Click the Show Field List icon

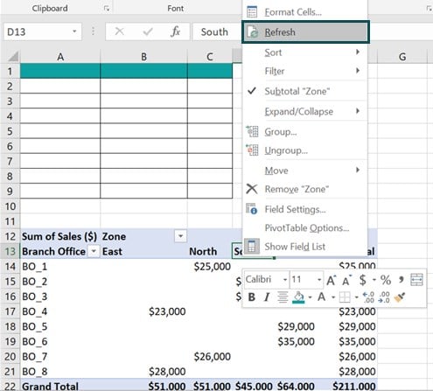[252, 247]
